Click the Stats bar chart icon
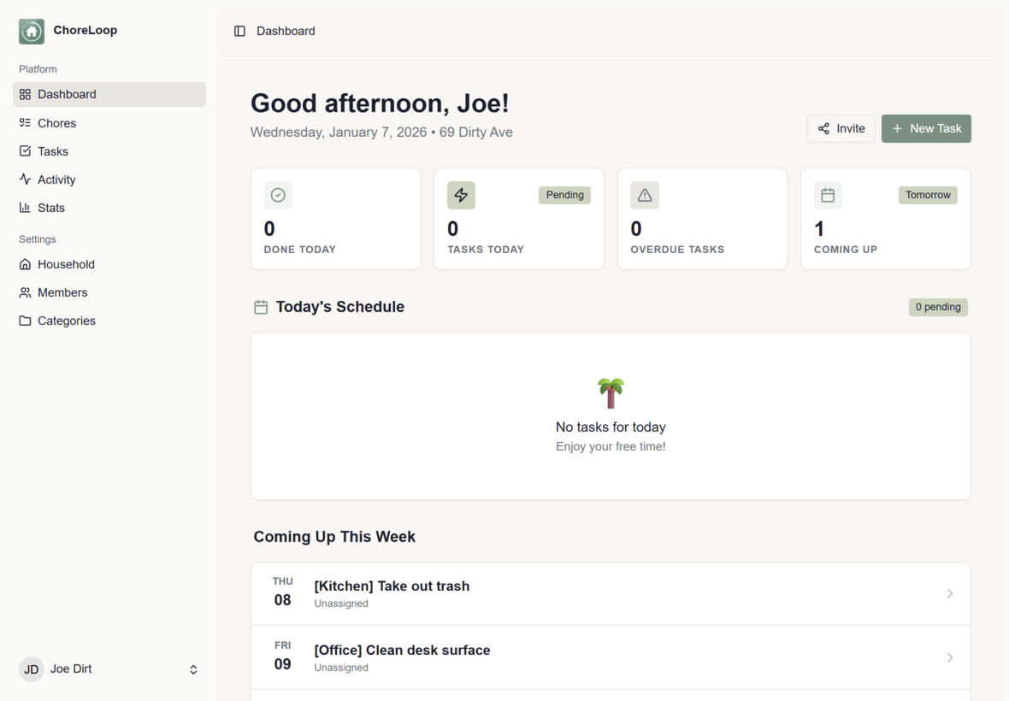 click(25, 208)
